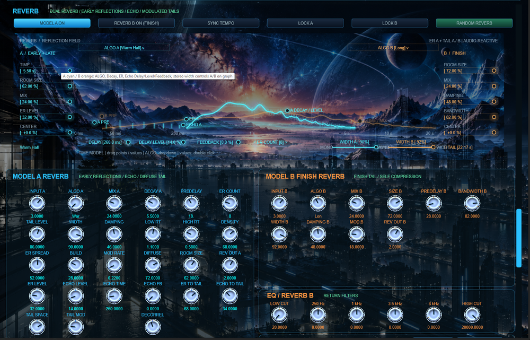Toggle the LOCK B button
The height and width of the screenshot is (340, 530).
[x=390, y=23]
